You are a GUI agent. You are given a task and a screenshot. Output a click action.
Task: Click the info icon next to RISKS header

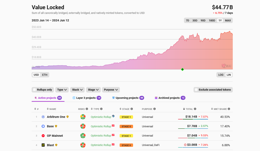[x=87, y=109]
